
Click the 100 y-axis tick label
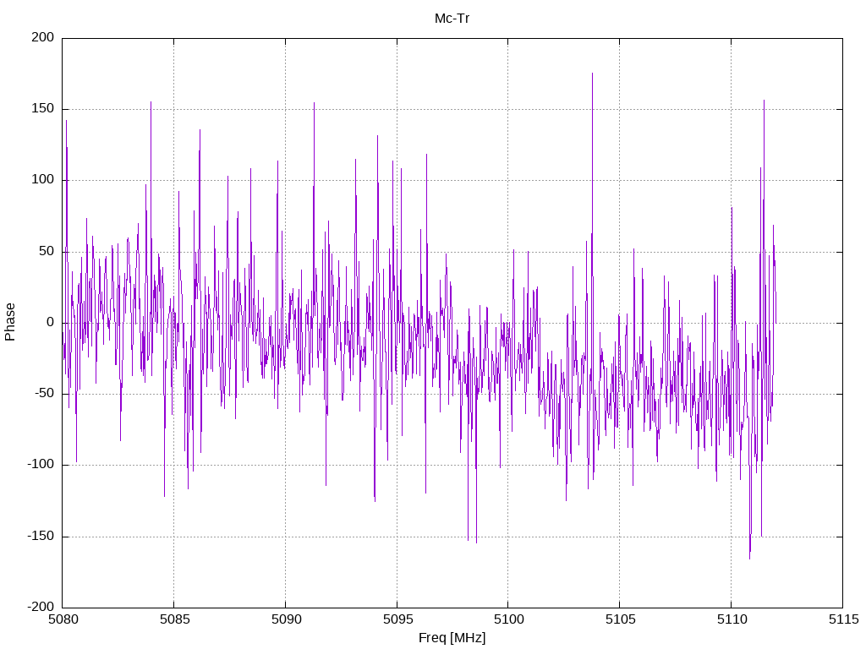[43, 180]
